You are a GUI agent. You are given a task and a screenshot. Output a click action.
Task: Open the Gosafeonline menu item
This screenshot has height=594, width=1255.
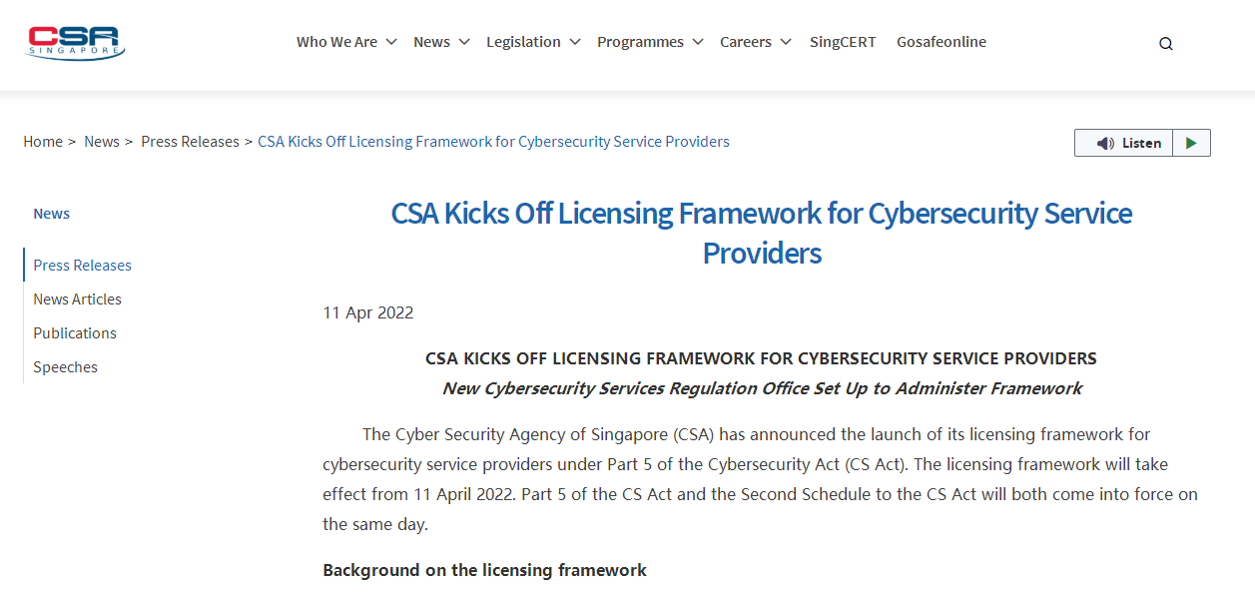941,42
